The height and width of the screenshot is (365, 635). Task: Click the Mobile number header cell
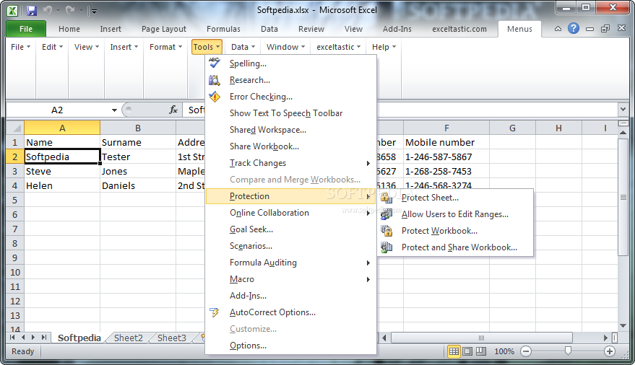click(446, 142)
